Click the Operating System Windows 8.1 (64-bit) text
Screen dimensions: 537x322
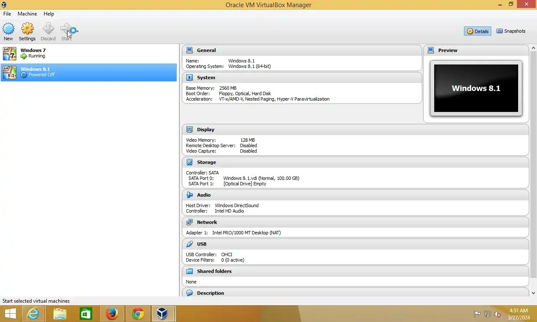249,66
